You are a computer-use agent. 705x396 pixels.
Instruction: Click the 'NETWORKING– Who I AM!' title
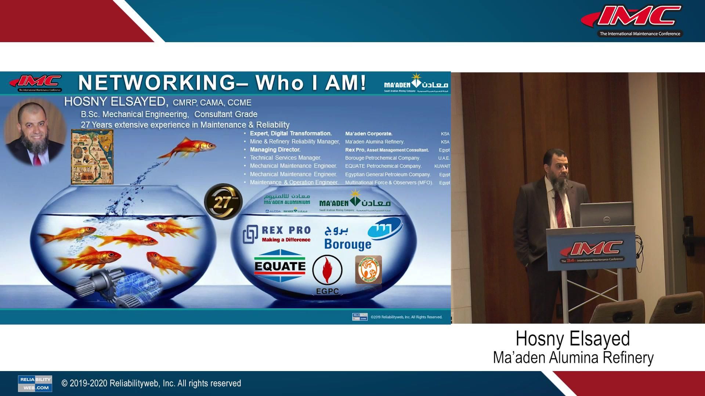point(222,82)
